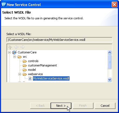Collapse the webservice folder node

click(x=20, y=74)
